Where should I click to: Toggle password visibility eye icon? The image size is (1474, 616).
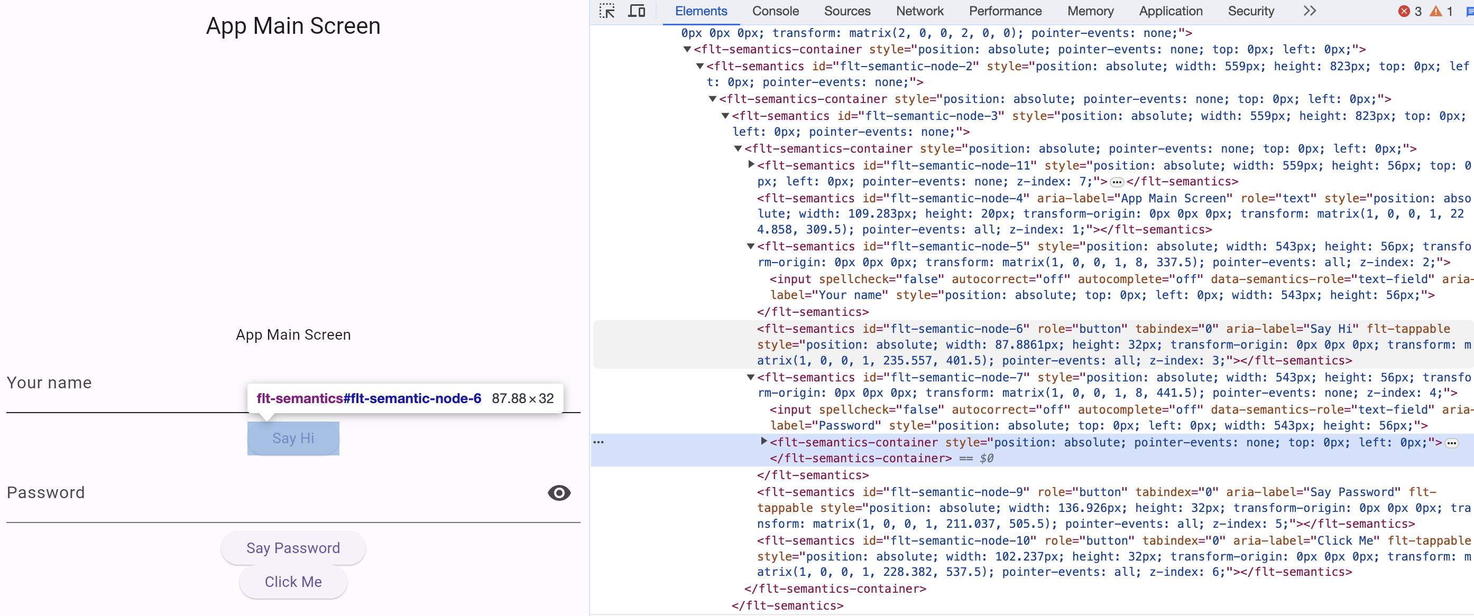[558, 493]
